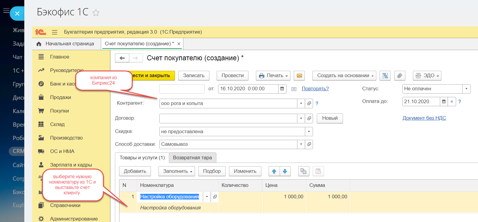Open the Производство section
The height and width of the screenshot is (222, 478).
pyautogui.click(x=66, y=138)
